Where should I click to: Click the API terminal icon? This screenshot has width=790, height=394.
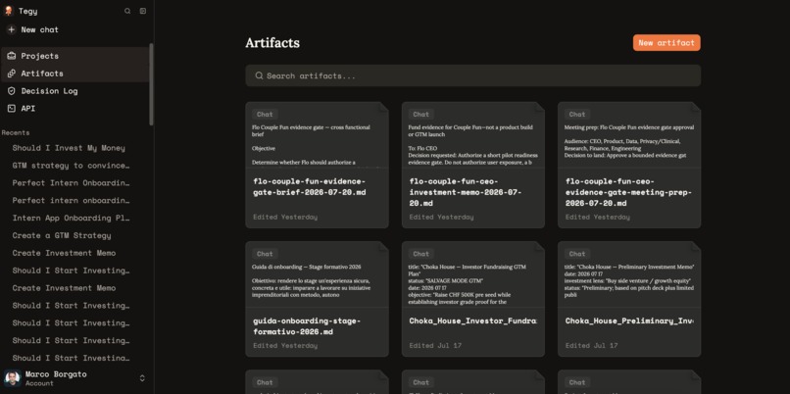tap(11, 109)
